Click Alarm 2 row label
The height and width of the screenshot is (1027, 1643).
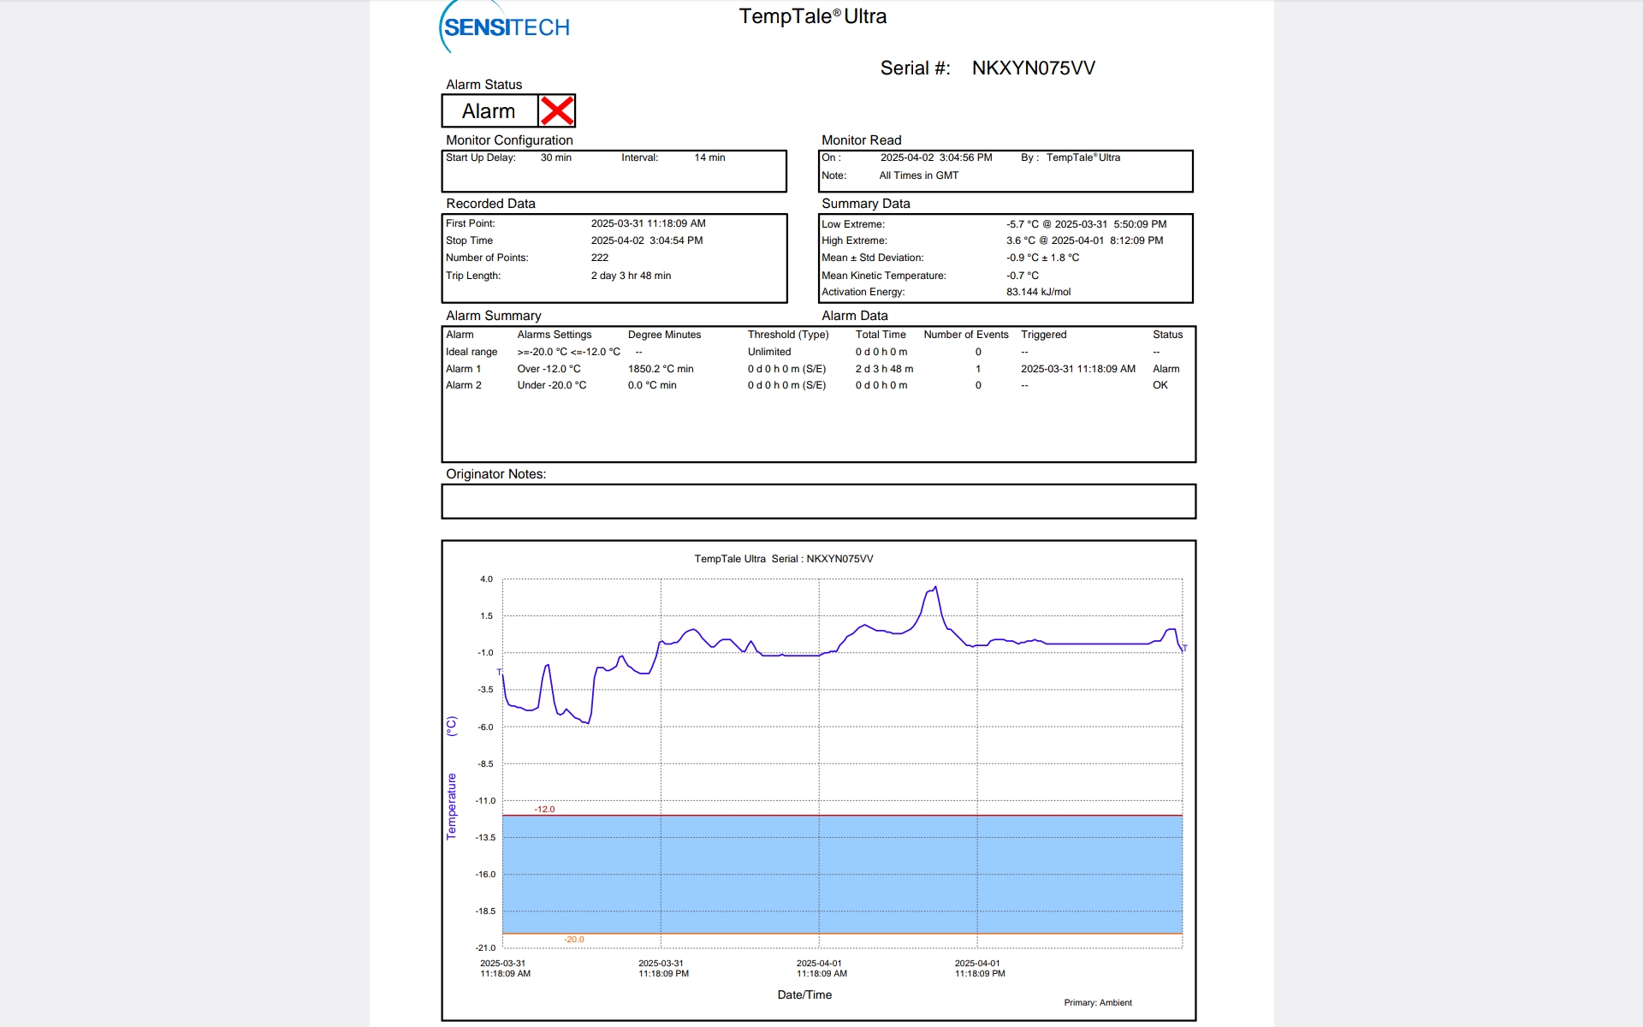coord(463,385)
